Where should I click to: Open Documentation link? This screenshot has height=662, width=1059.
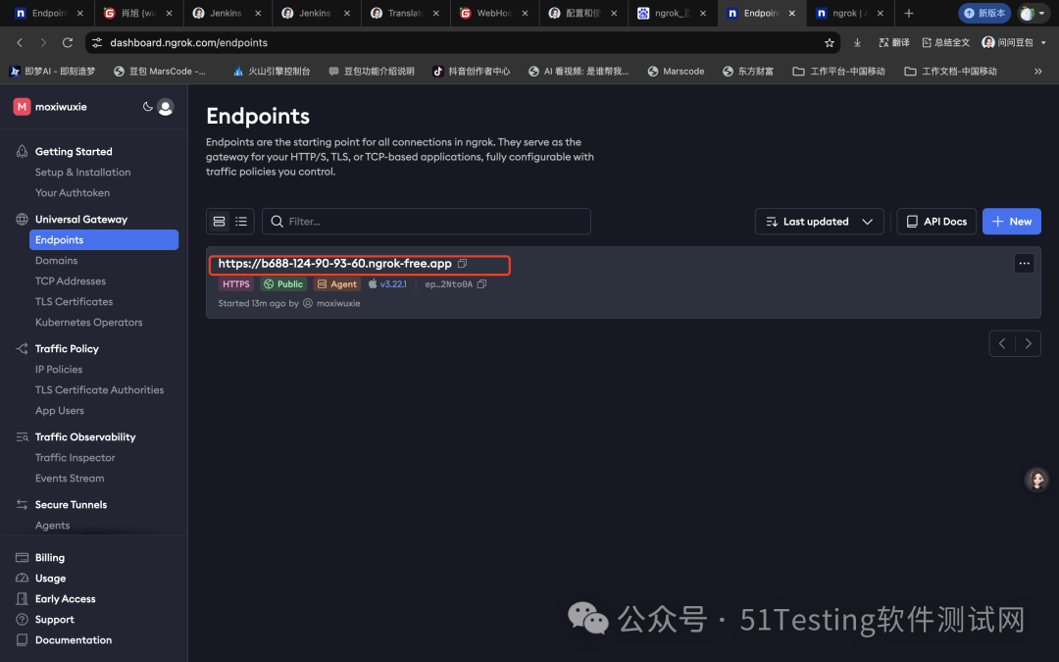coord(74,640)
